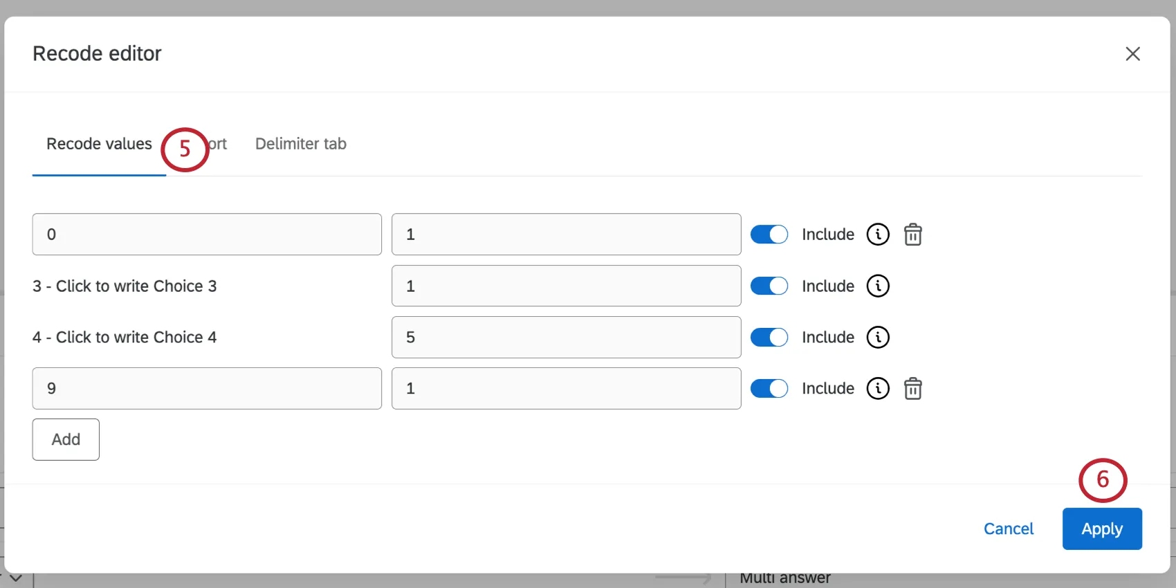Delete the recode row with value 0
1176x588 pixels.
point(913,235)
